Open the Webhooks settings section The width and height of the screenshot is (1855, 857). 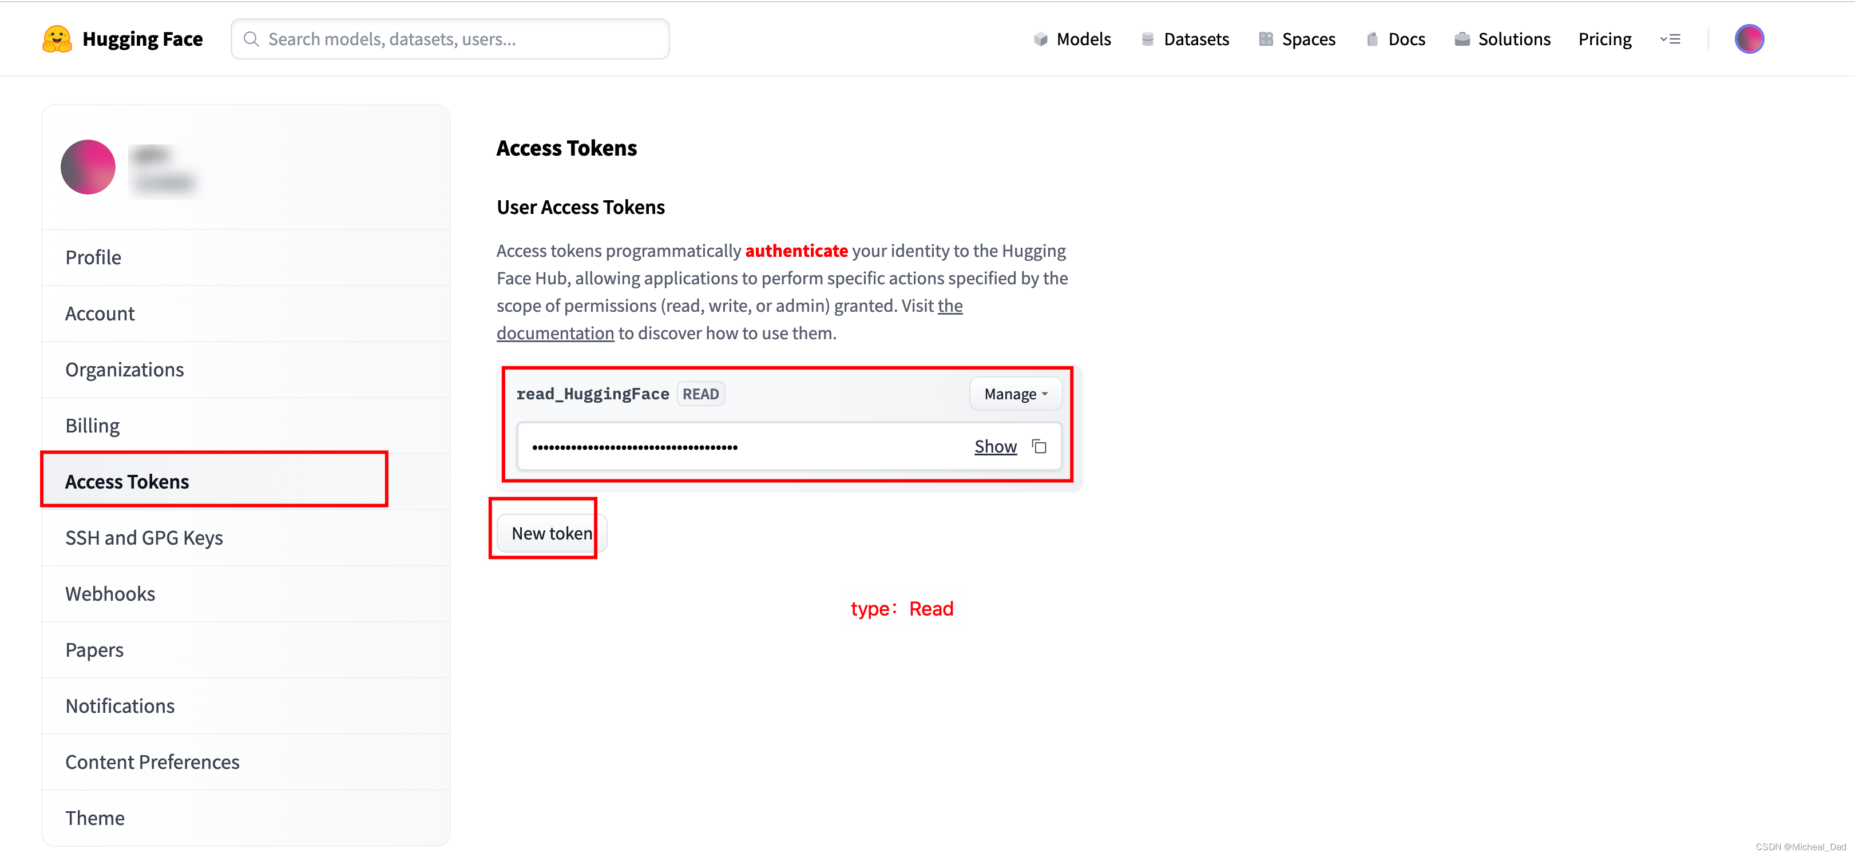pos(246,594)
